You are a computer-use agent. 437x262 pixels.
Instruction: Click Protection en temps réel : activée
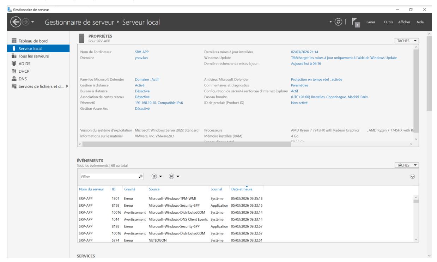click(x=317, y=79)
